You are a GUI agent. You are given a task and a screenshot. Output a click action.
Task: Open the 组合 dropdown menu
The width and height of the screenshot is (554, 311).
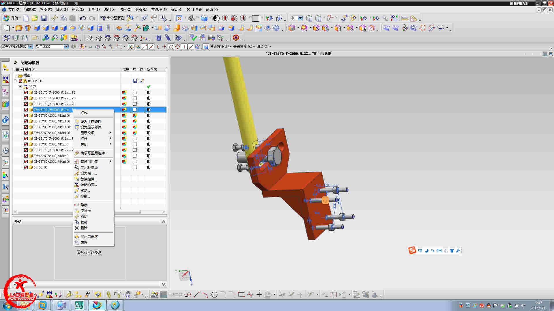264,46
